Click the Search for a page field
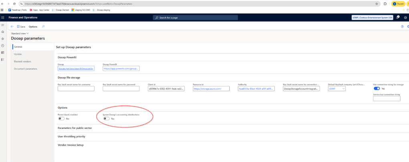Image resolution: width=409 pixels, height=162 pixels. 196,18
